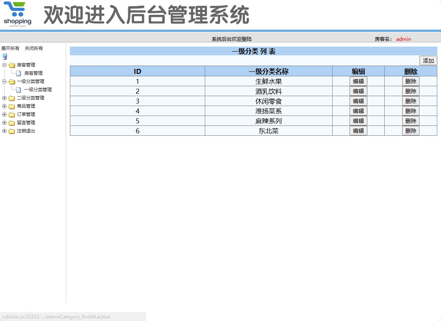Click the 一级分类名称 column header
This screenshot has height=321, width=441.
268,71
